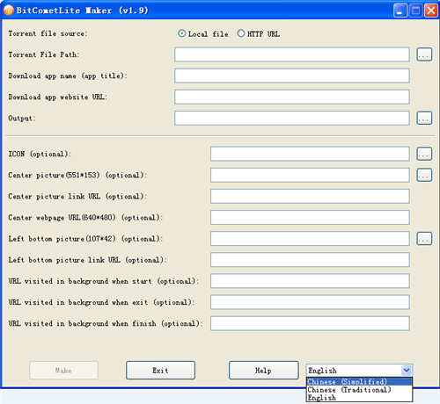The height and width of the screenshot is (404, 440).
Task: Click the Exit button
Action: [x=160, y=371]
